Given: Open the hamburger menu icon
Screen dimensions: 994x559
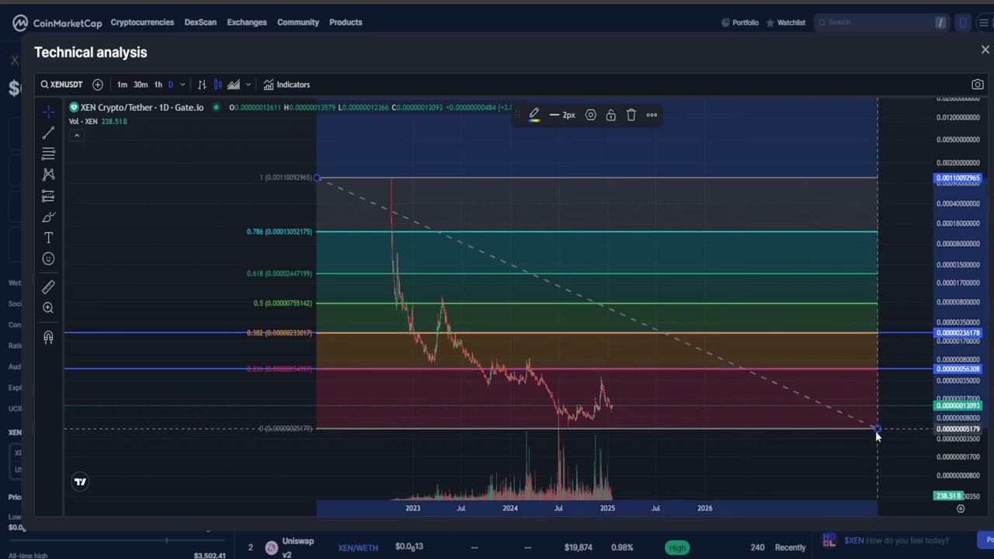Looking at the screenshot, I should click(983, 23).
